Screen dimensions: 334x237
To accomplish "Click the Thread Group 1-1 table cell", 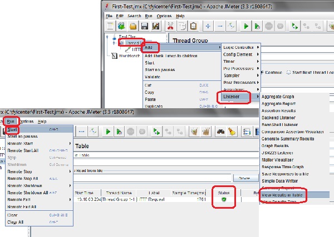I will 119,199.
